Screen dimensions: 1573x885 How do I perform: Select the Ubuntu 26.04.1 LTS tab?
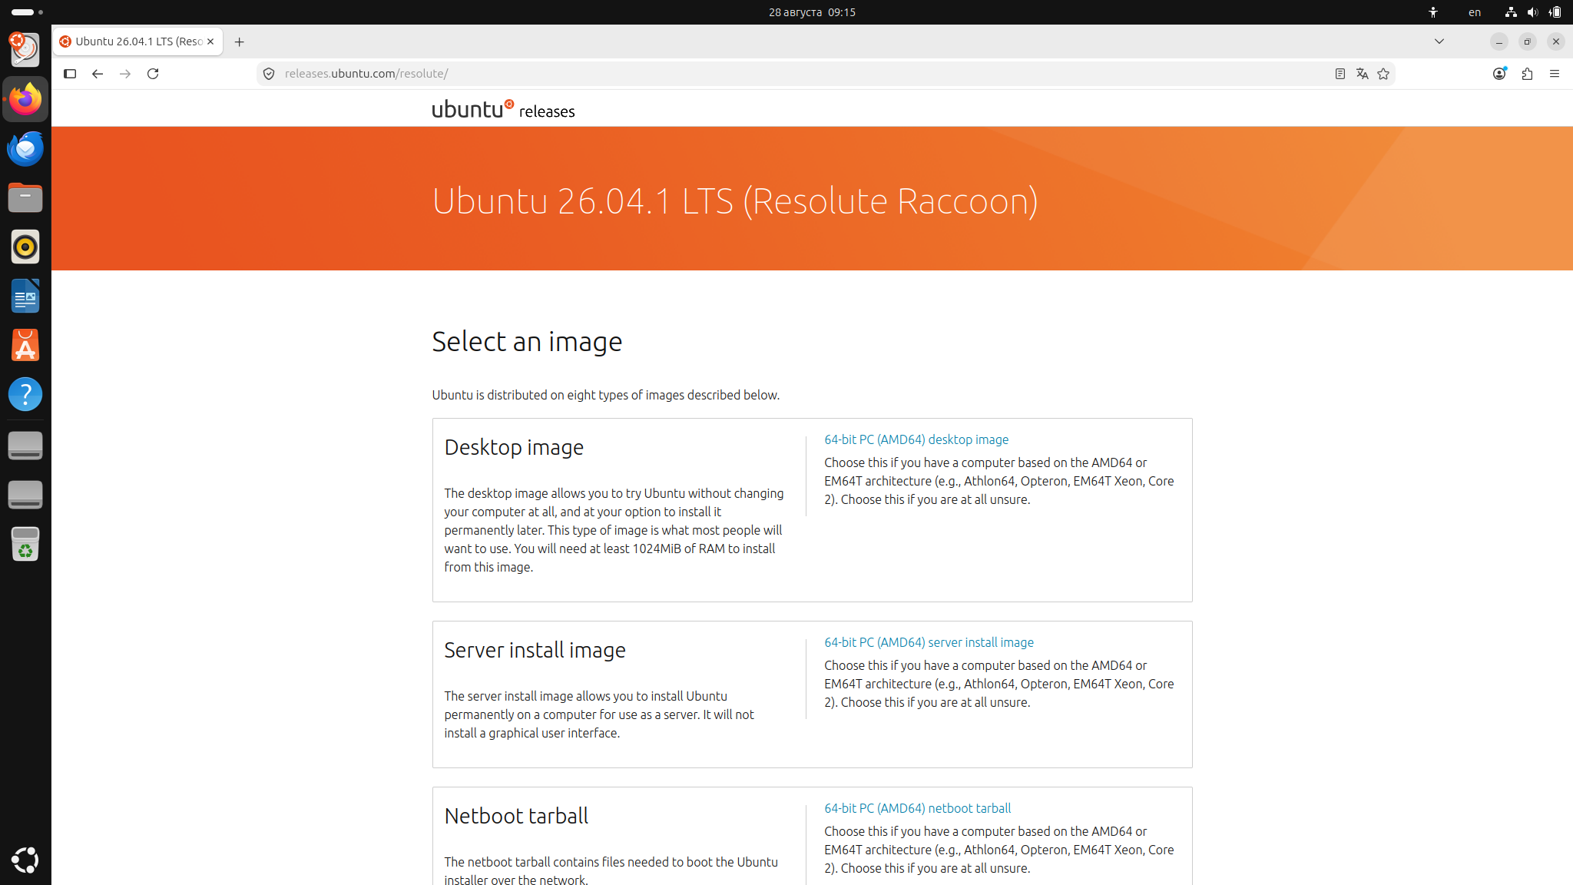click(x=138, y=41)
